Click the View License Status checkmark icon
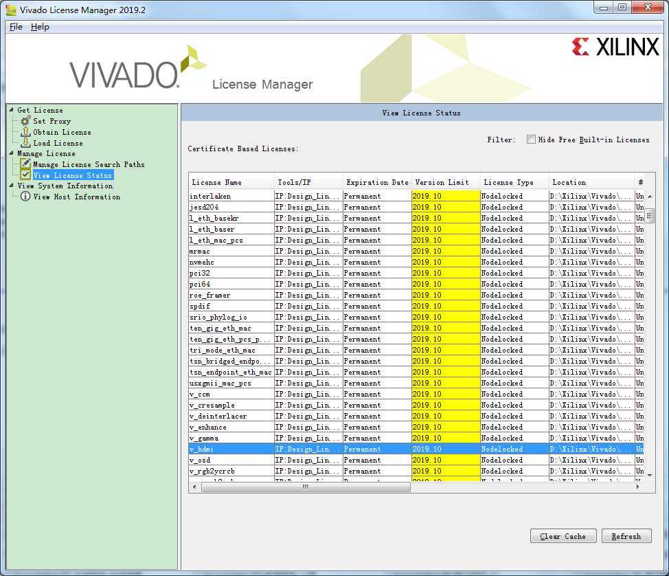Screen dimensions: 669x576 click(25, 175)
